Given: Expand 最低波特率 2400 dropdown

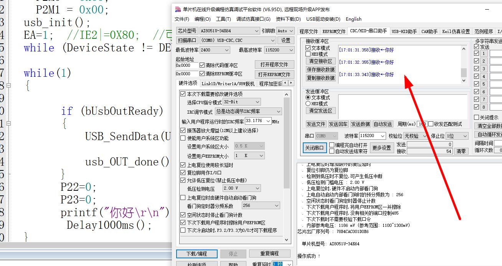Looking at the screenshot, I should (x=226, y=50).
